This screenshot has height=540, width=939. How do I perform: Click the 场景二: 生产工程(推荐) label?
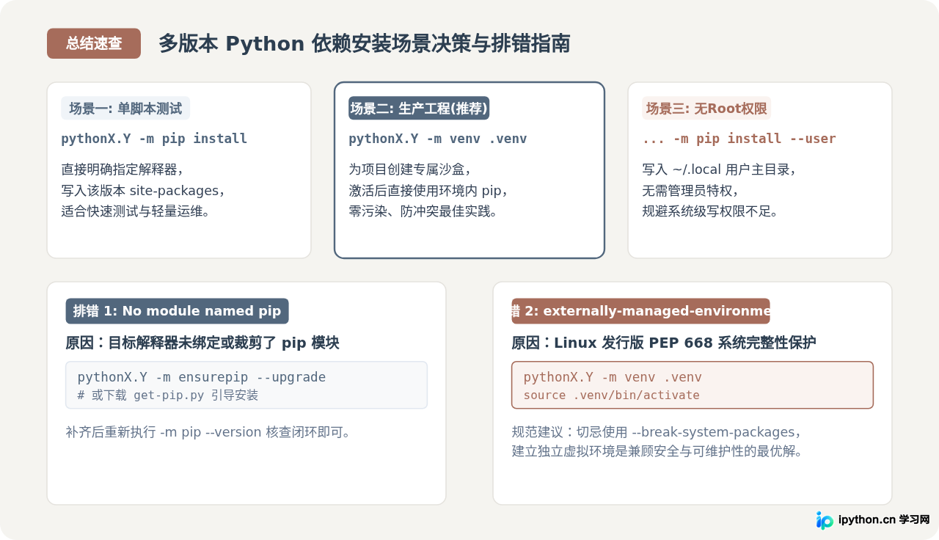coord(419,109)
